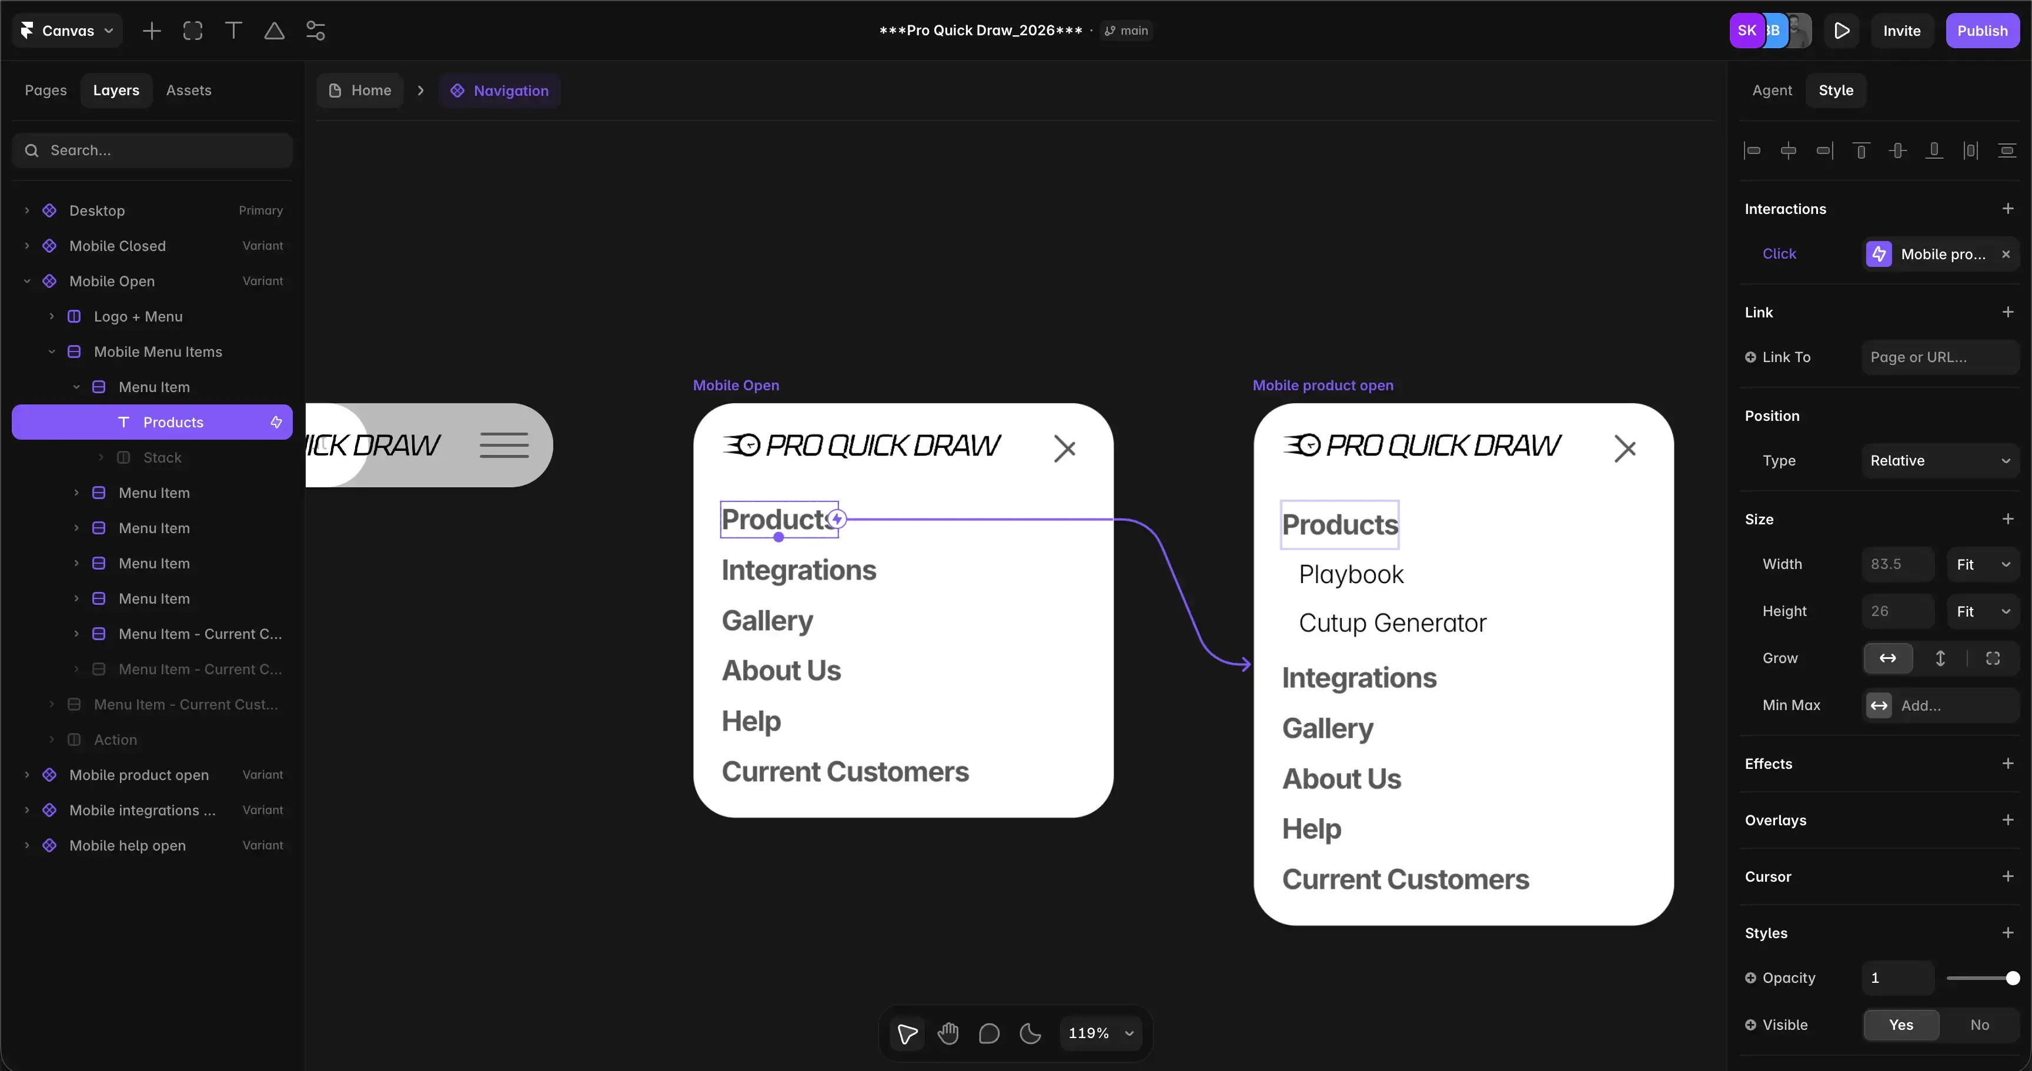Open the 119% zoom dropdown
Screen dimensions: 2032x1071
pyautogui.click(x=1101, y=1033)
